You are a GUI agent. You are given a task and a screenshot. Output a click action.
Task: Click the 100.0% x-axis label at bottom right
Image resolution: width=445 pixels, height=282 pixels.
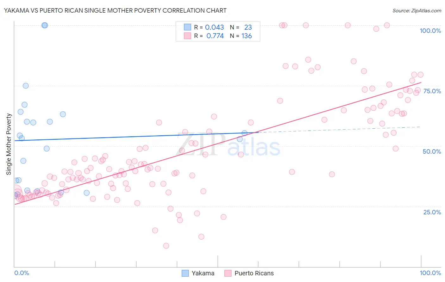(430, 273)
